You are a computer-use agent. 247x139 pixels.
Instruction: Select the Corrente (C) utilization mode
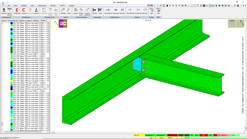tap(24, 11)
